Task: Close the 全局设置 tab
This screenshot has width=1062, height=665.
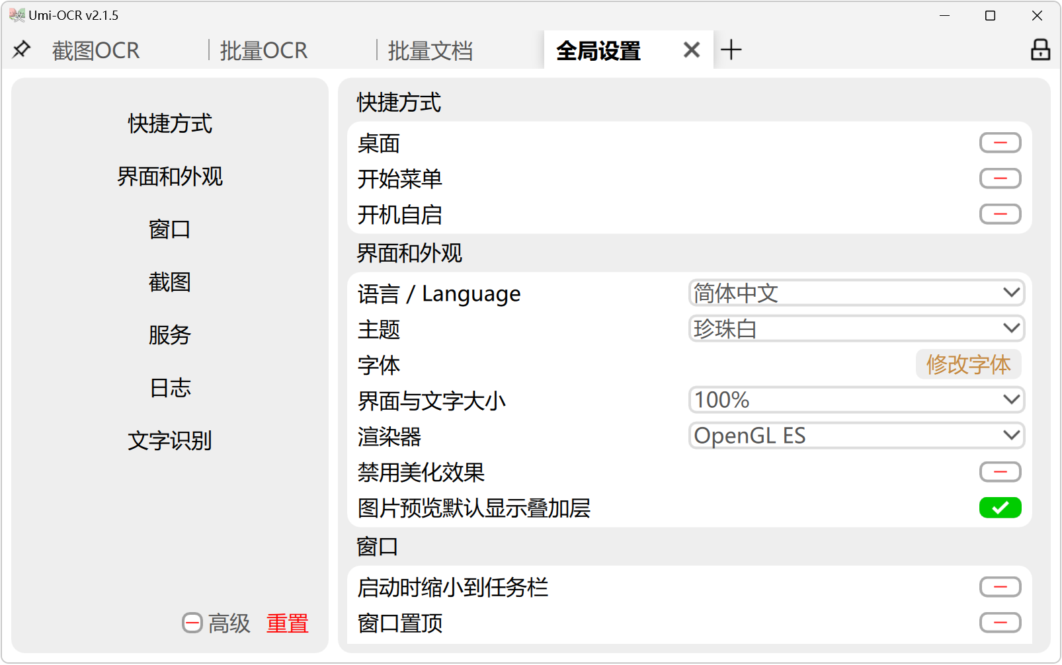Action: click(692, 50)
